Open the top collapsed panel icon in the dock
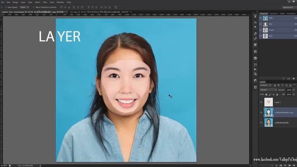 pyautogui.click(x=255, y=16)
